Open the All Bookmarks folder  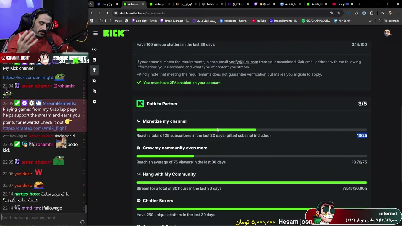(x=389, y=21)
